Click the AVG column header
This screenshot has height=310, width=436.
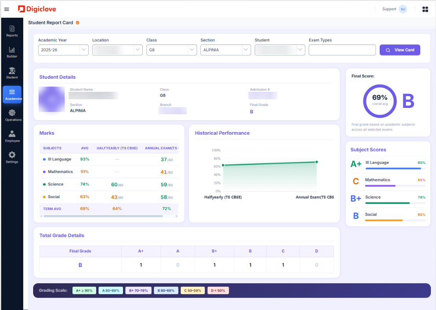point(85,149)
